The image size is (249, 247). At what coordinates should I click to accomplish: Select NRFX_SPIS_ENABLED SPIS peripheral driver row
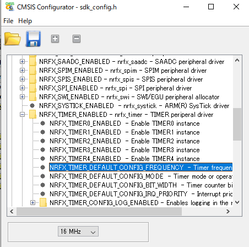pos(121,79)
